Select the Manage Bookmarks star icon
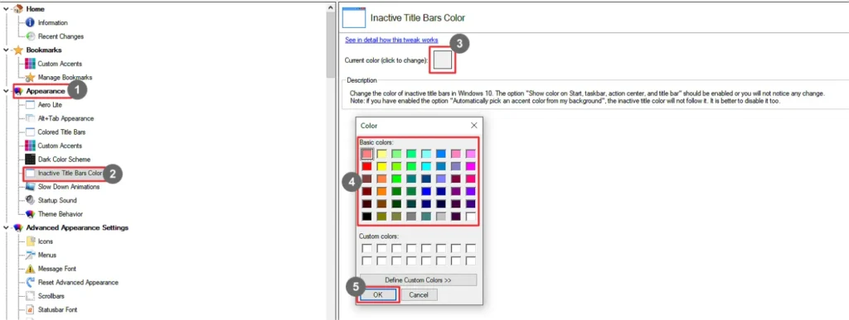 pyautogui.click(x=31, y=77)
